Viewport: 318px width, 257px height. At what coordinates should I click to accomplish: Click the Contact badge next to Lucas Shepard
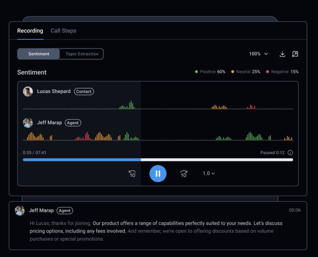[x=84, y=91]
